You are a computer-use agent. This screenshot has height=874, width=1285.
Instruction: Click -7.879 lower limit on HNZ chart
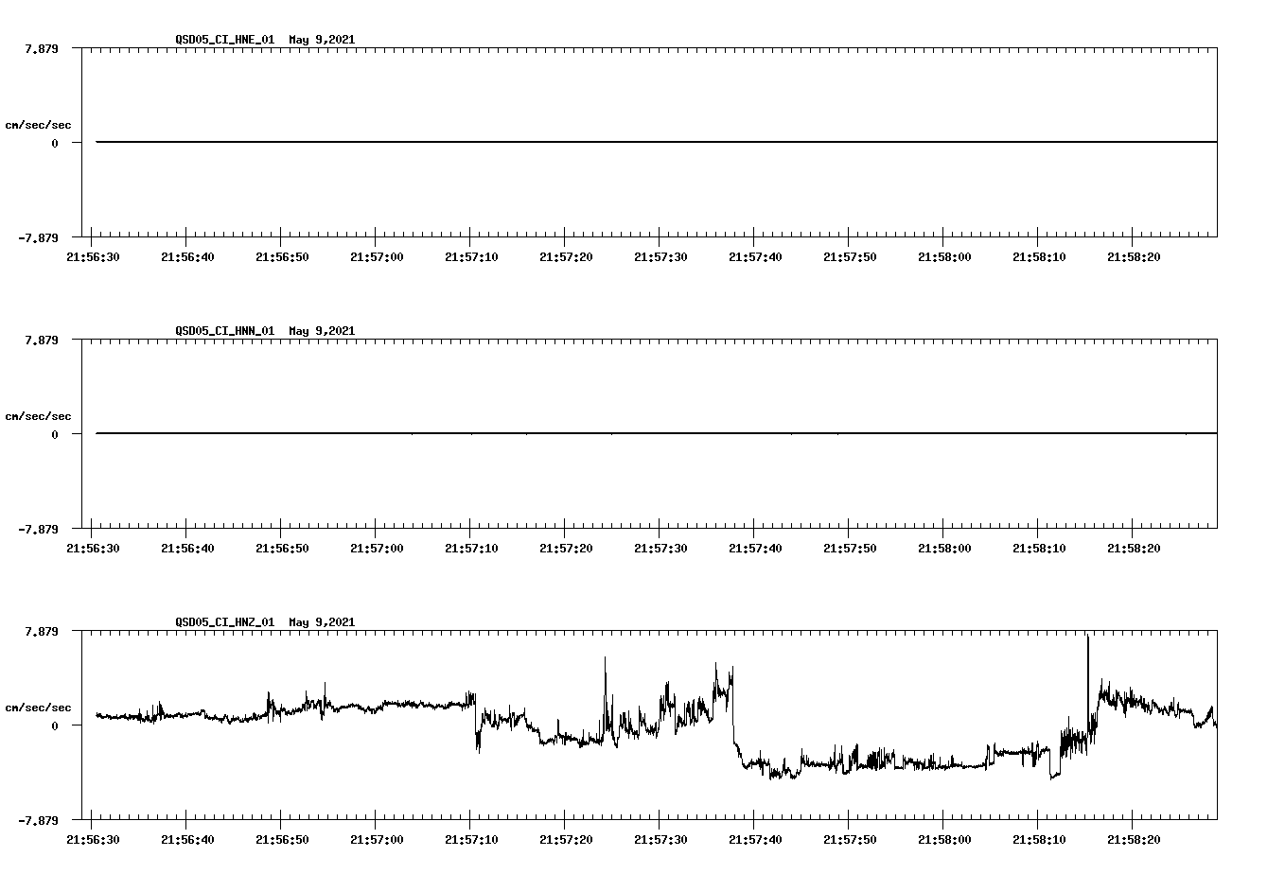pyautogui.click(x=39, y=820)
